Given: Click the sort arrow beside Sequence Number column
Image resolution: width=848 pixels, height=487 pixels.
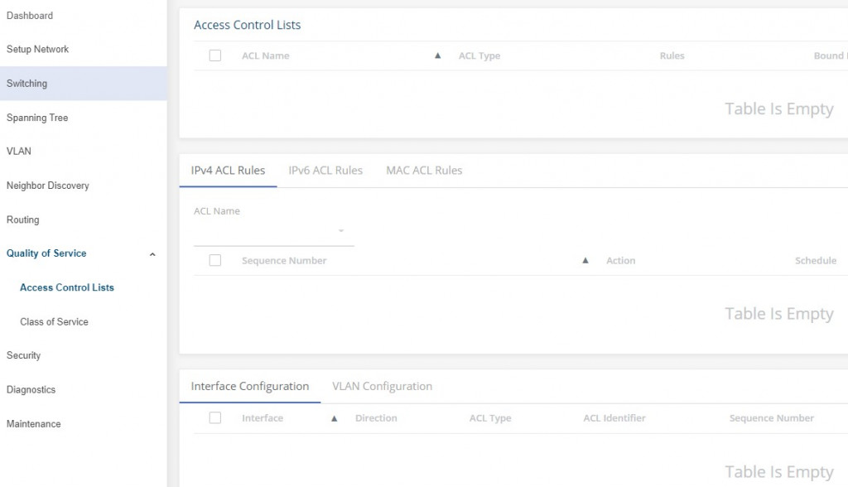Looking at the screenshot, I should (585, 261).
